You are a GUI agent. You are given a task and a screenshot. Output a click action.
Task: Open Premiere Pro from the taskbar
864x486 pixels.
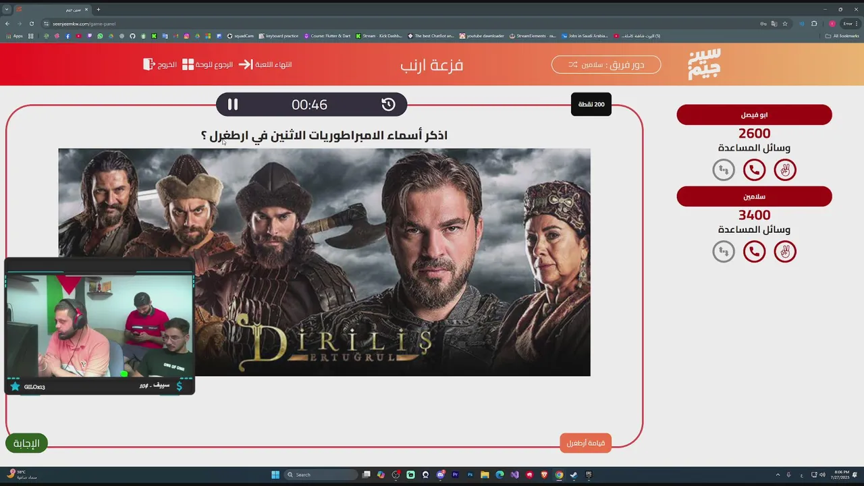[455, 475]
